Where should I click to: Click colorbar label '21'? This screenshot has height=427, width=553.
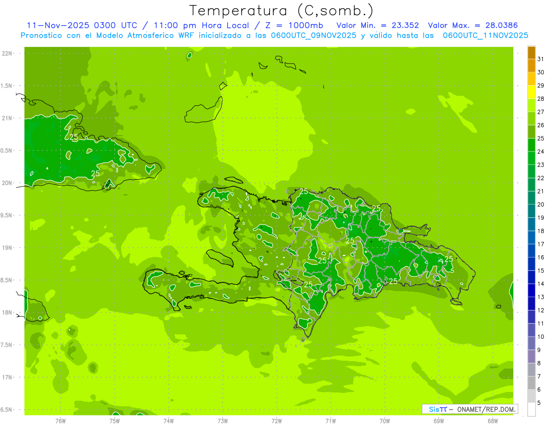tap(541, 191)
